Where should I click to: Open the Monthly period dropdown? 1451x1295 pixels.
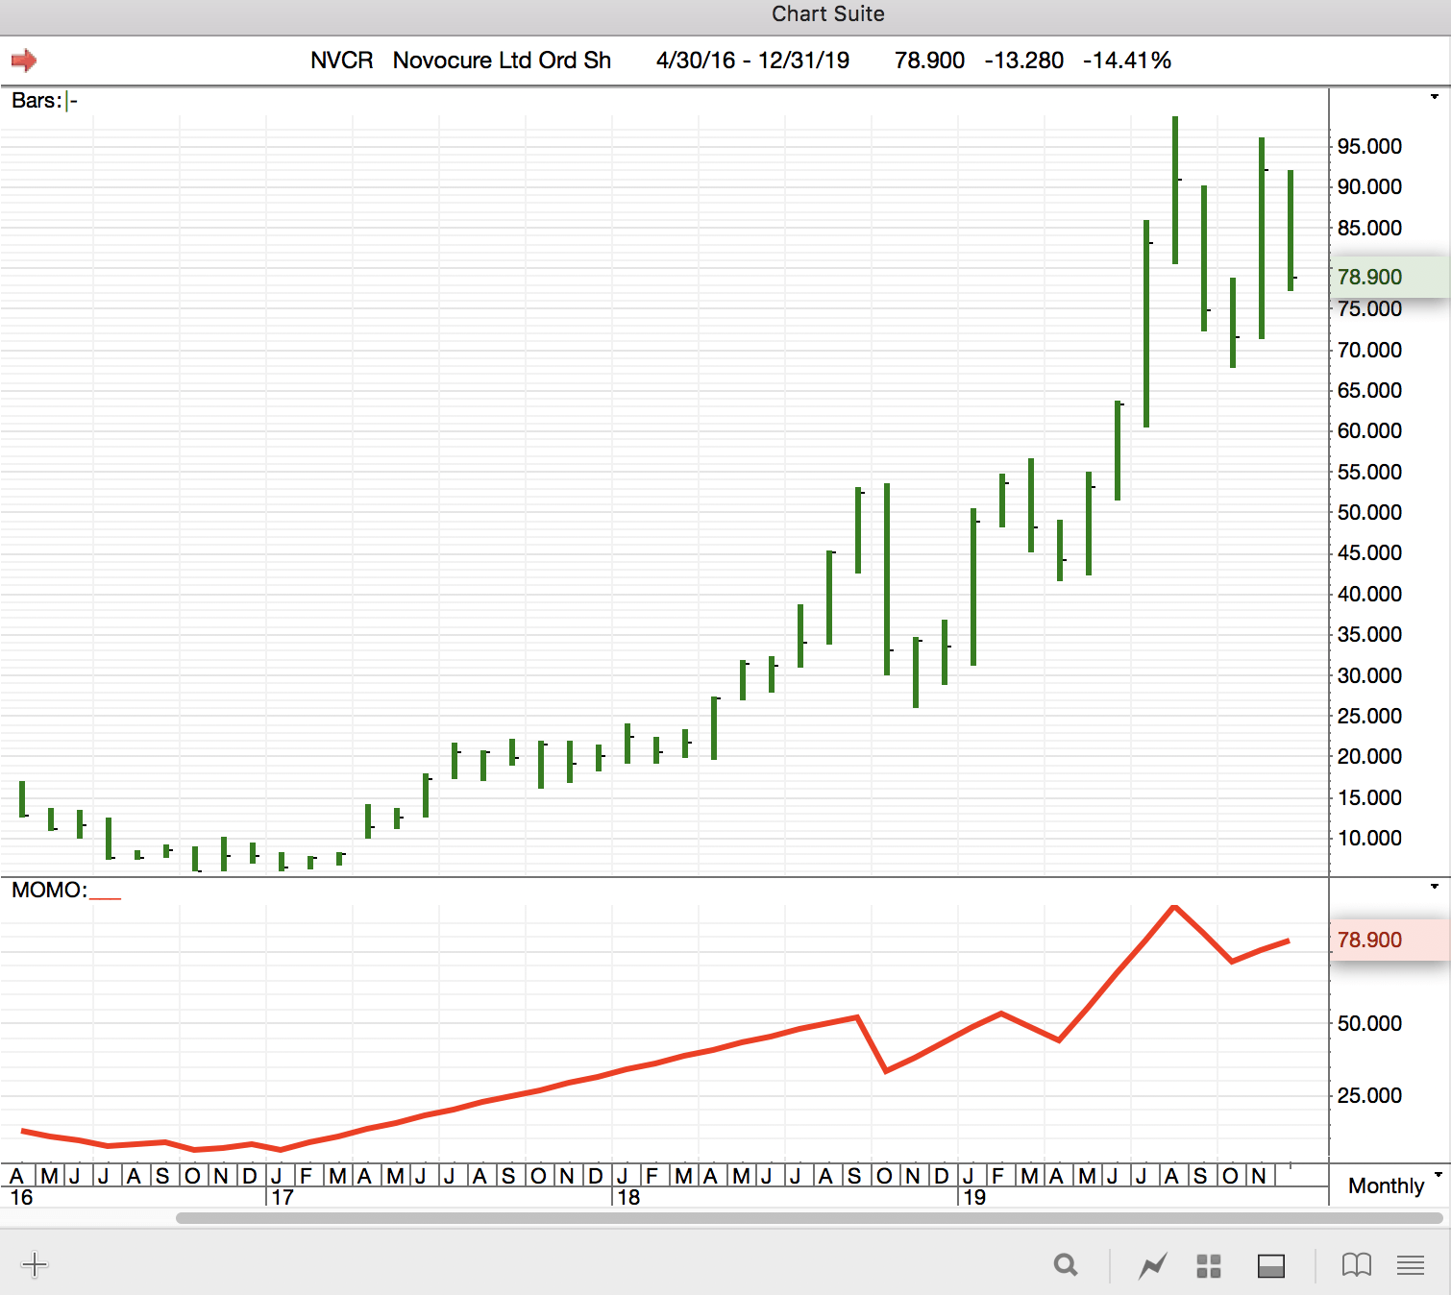point(1395,1185)
